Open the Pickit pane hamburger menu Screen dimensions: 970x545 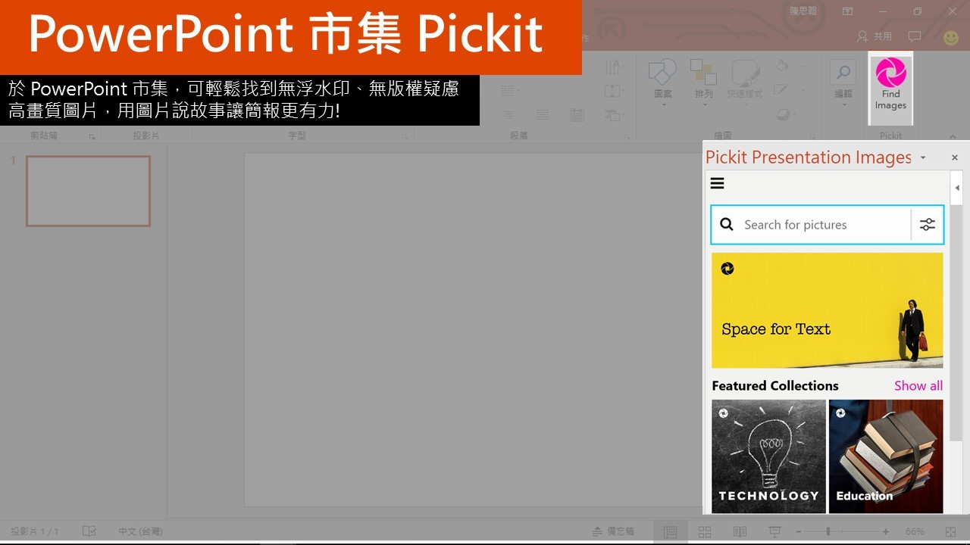point(717,183)
